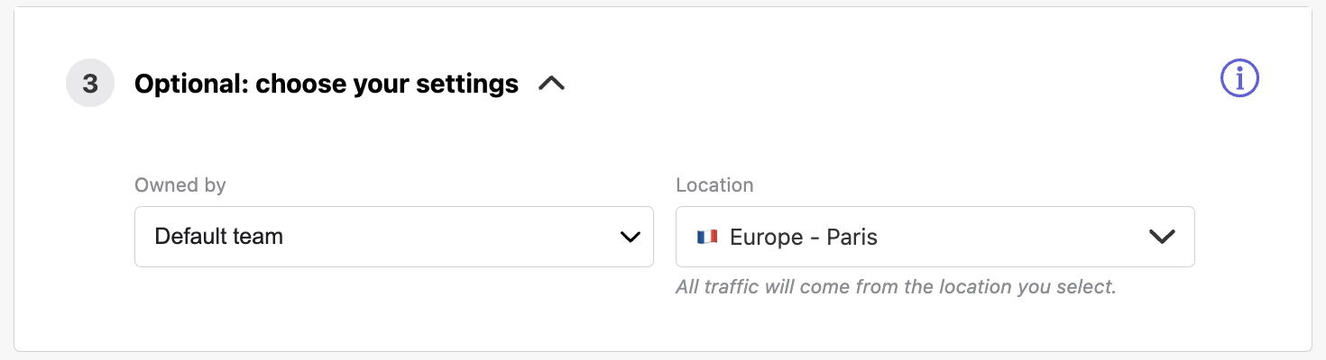Click the "Location" field label
This screenshot has width=1326, height=360.
click(714, 185)
